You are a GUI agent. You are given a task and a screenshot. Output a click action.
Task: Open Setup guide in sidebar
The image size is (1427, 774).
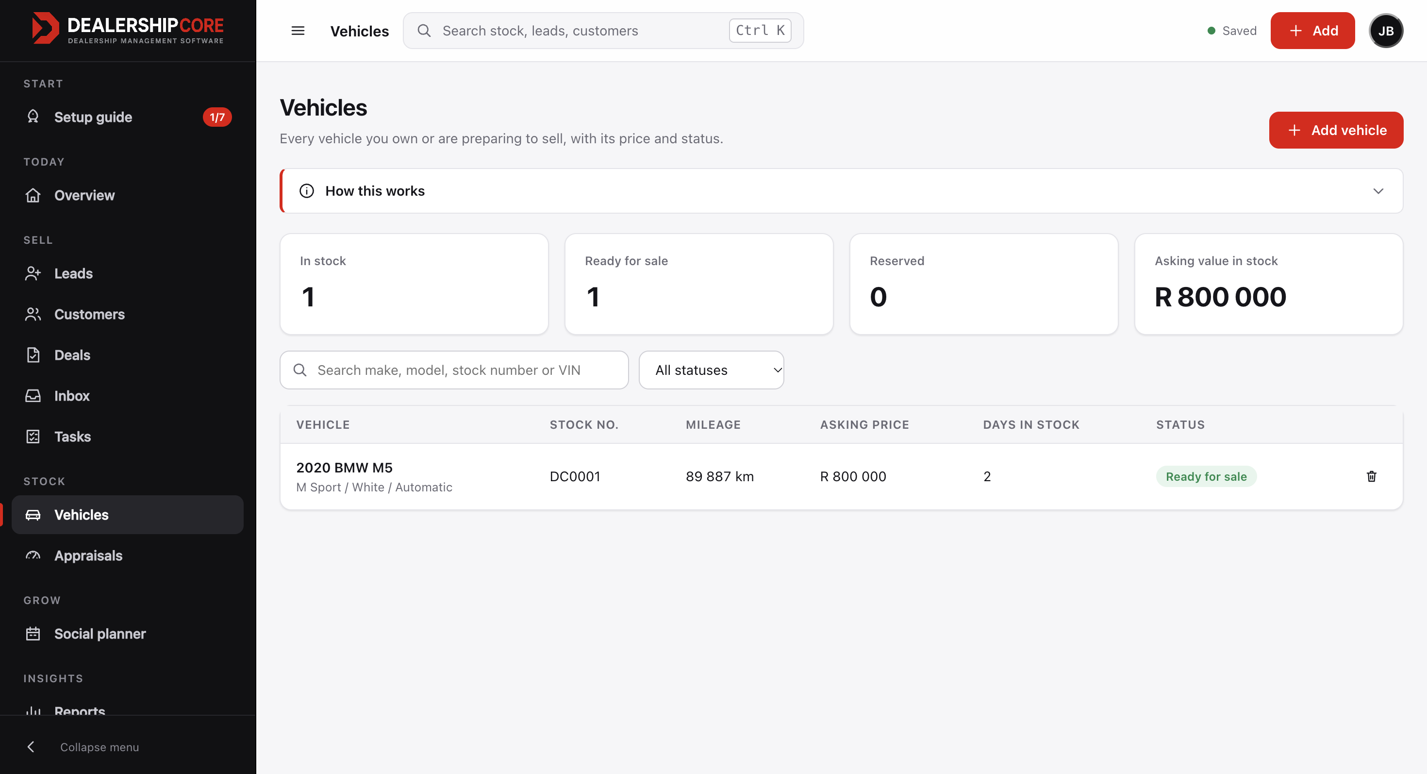point(128,117)
